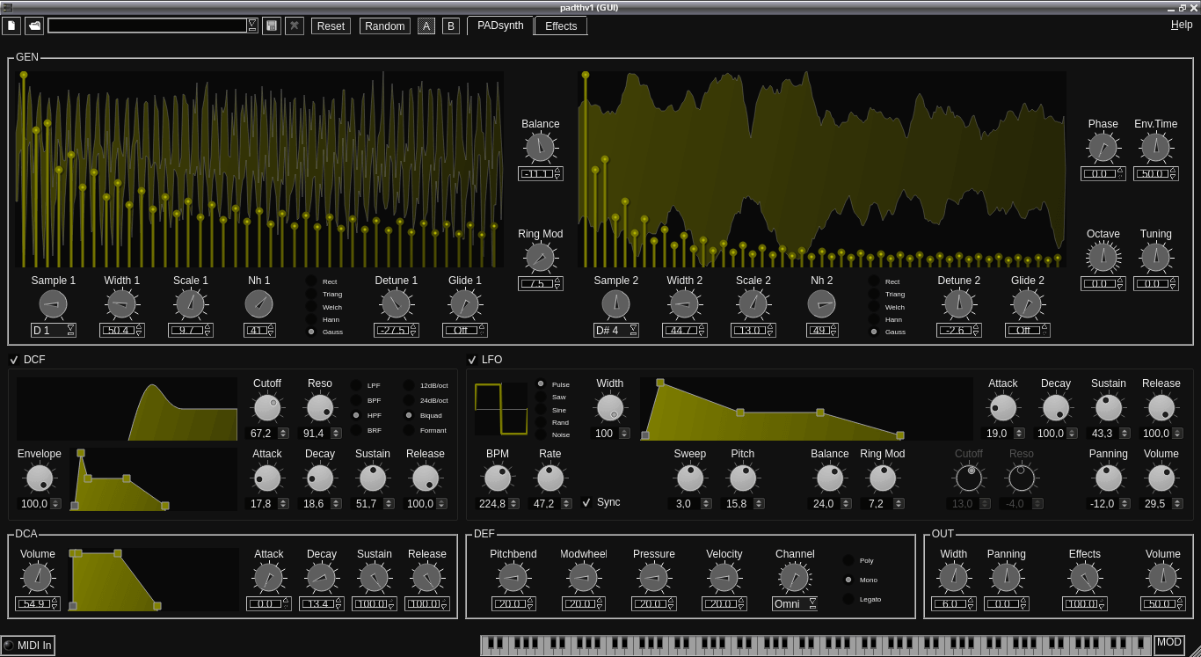Click the LFO envelope graph

(807, 409)
